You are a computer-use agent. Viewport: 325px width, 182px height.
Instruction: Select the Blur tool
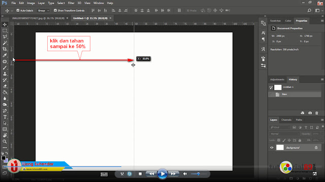tap(5, 99)
